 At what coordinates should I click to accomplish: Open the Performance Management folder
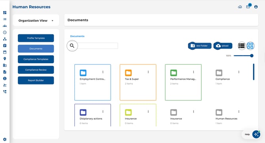[183, 83]
